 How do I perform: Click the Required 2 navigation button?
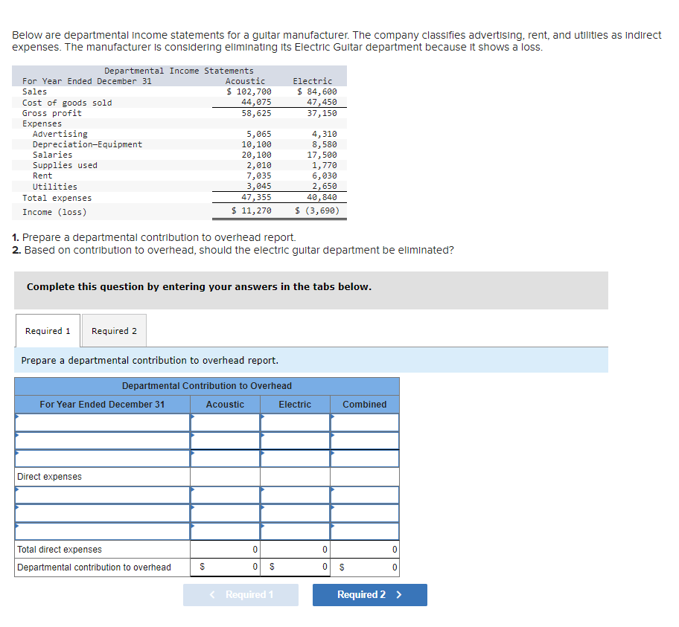369,595
